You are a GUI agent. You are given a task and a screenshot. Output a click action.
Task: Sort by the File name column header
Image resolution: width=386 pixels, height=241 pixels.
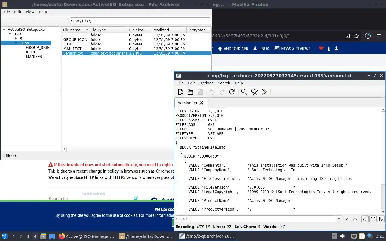point(76,30)
